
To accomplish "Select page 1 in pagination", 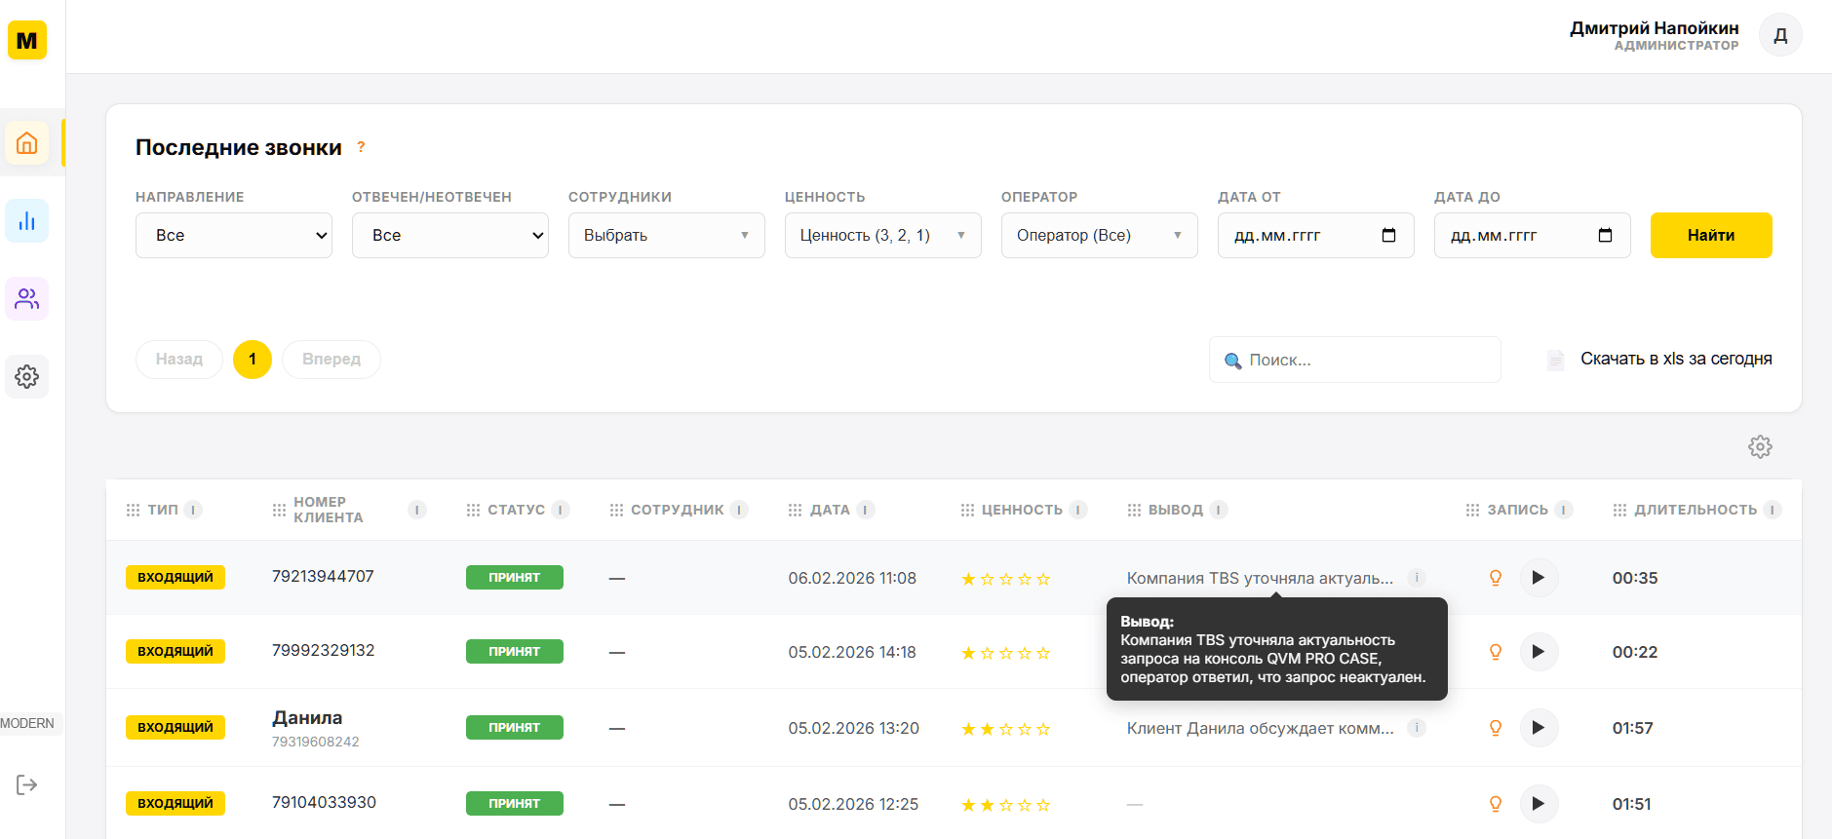I will tap(253, 360).
